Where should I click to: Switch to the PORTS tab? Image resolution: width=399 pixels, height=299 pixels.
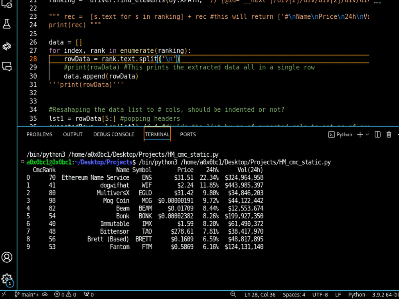coord(188,134)
